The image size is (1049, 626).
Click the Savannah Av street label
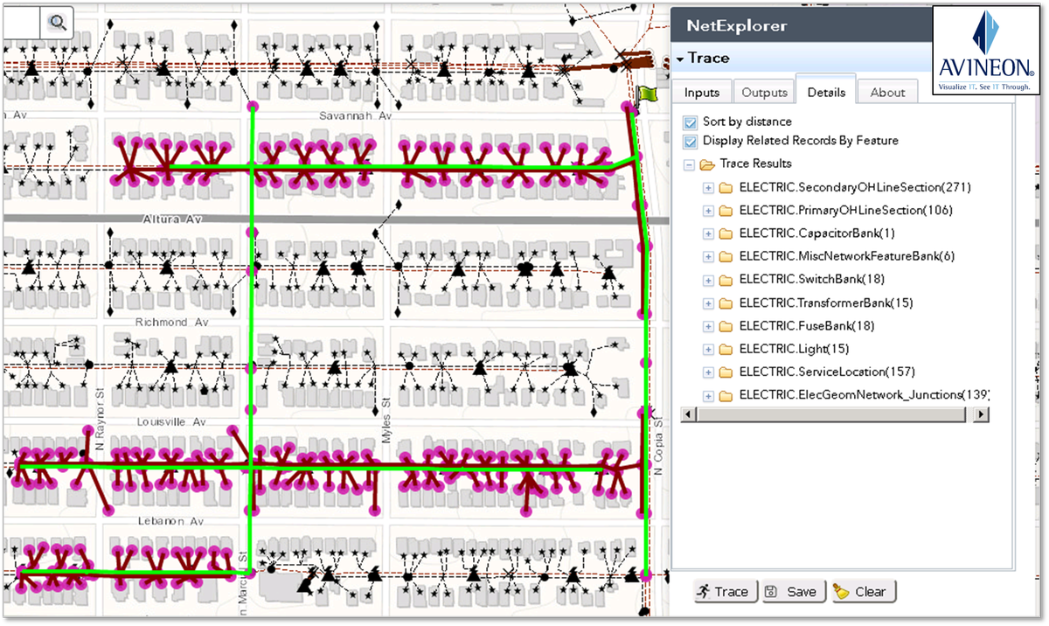(357, 115)
